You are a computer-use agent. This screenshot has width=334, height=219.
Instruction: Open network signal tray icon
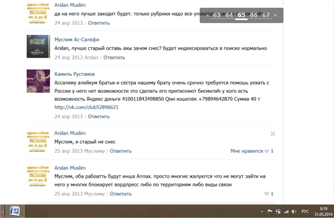point(286,211)
